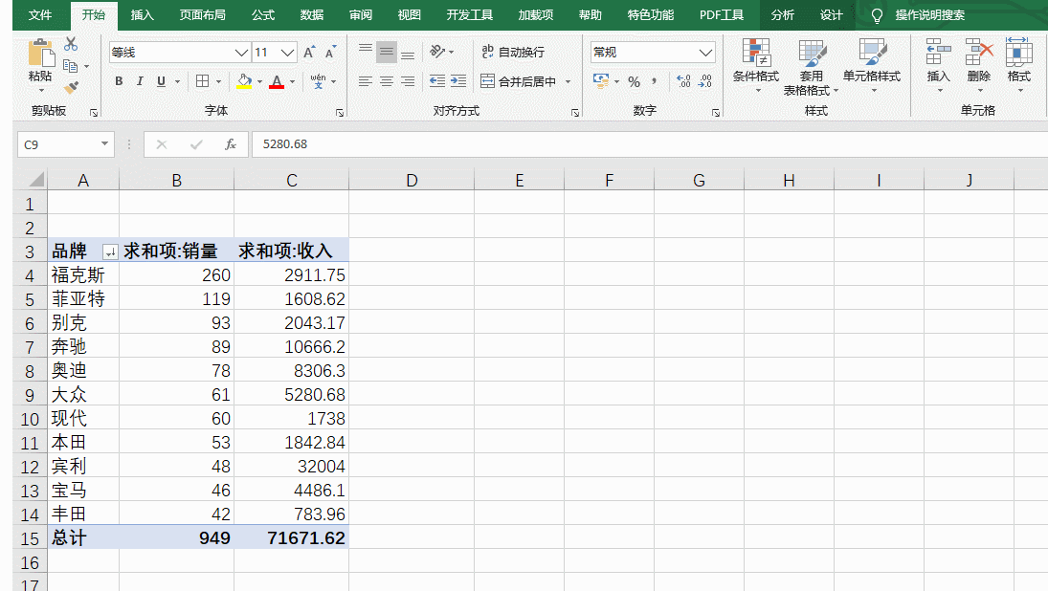Screen dimensions: 1048x591
Task: Increase decimal places
Action: pos(683,81)
